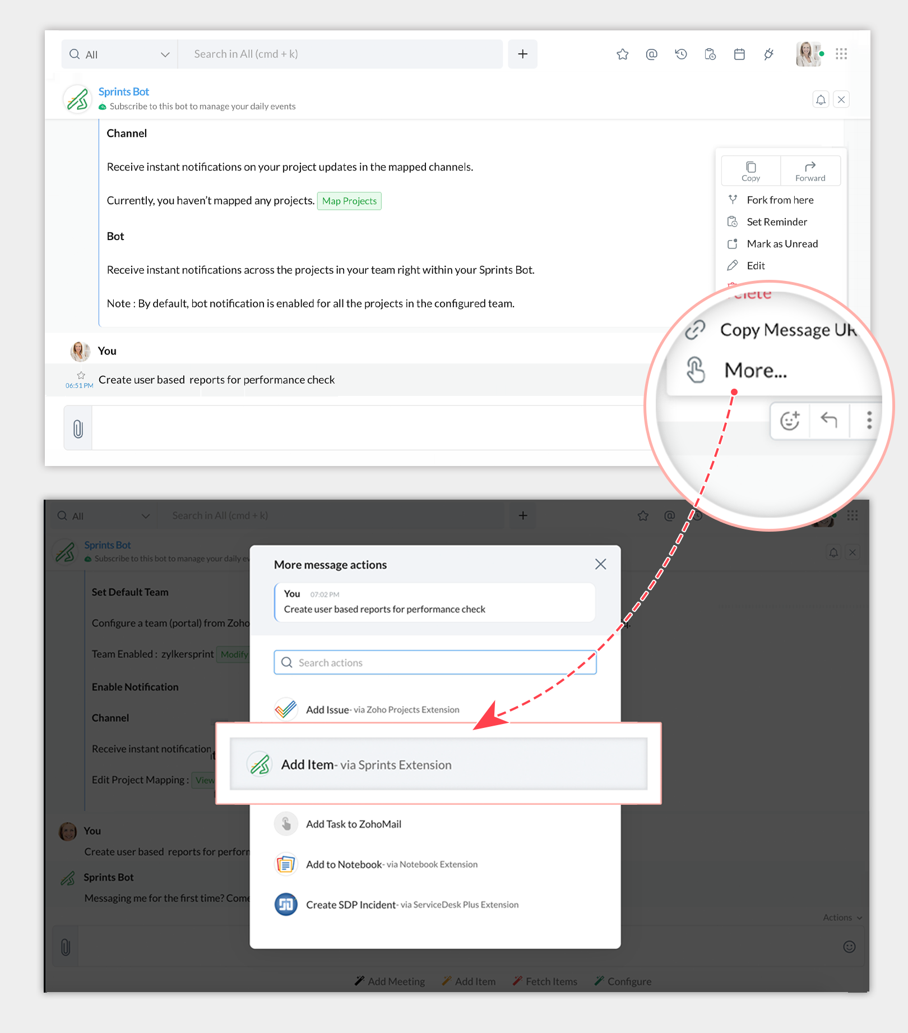This screenshot has height=1033, width=908.
Task: Choose Copy Message URL in magnified menu
Action: [772, 330]
